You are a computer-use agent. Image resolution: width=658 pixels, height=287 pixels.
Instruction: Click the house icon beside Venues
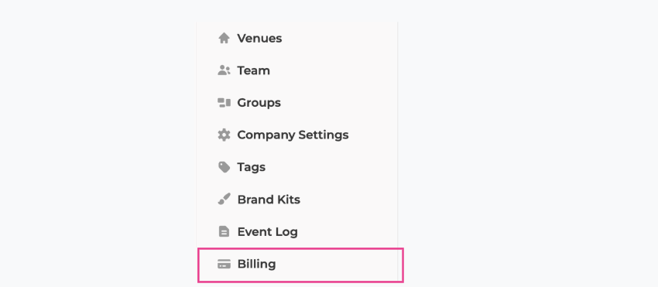224,38
